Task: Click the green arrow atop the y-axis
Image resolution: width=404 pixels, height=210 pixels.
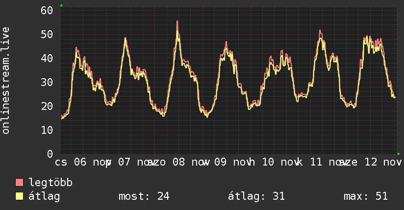Action: point(61,5)
